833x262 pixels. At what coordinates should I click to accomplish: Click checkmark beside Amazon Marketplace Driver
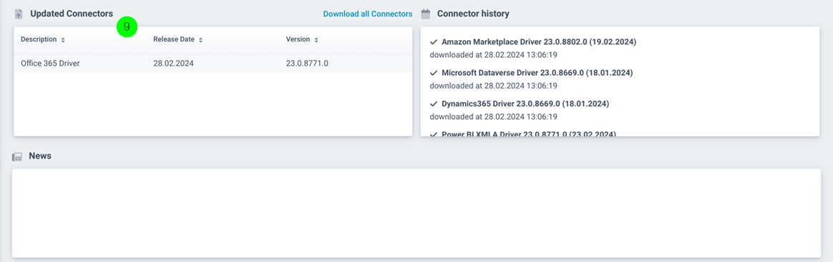(x=434, y=41)
